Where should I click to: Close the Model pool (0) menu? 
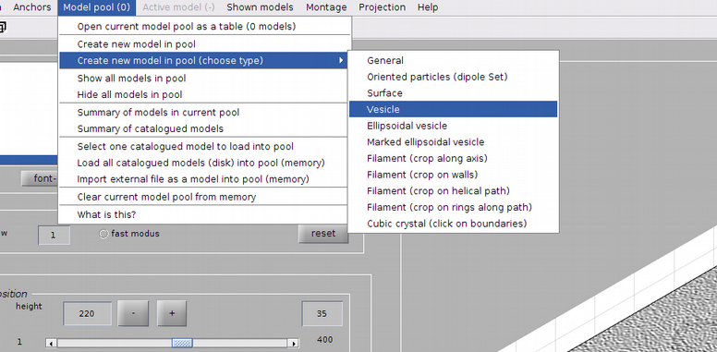tap(96, 7)
